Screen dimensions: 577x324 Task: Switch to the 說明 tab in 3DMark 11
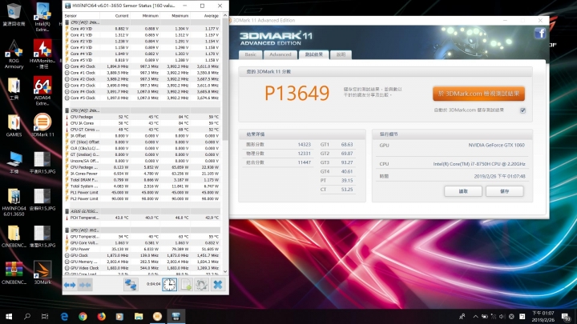point(341,54)
